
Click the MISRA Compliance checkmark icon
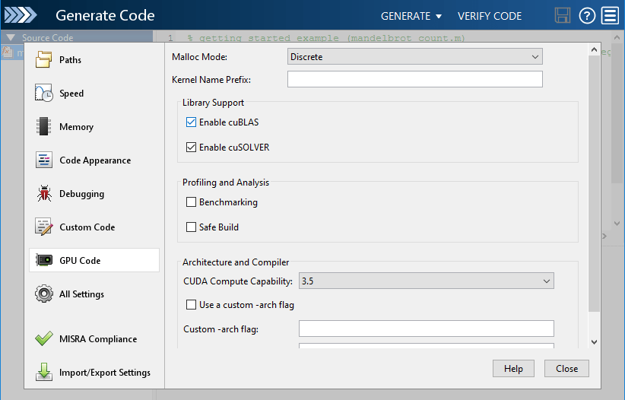44,339
